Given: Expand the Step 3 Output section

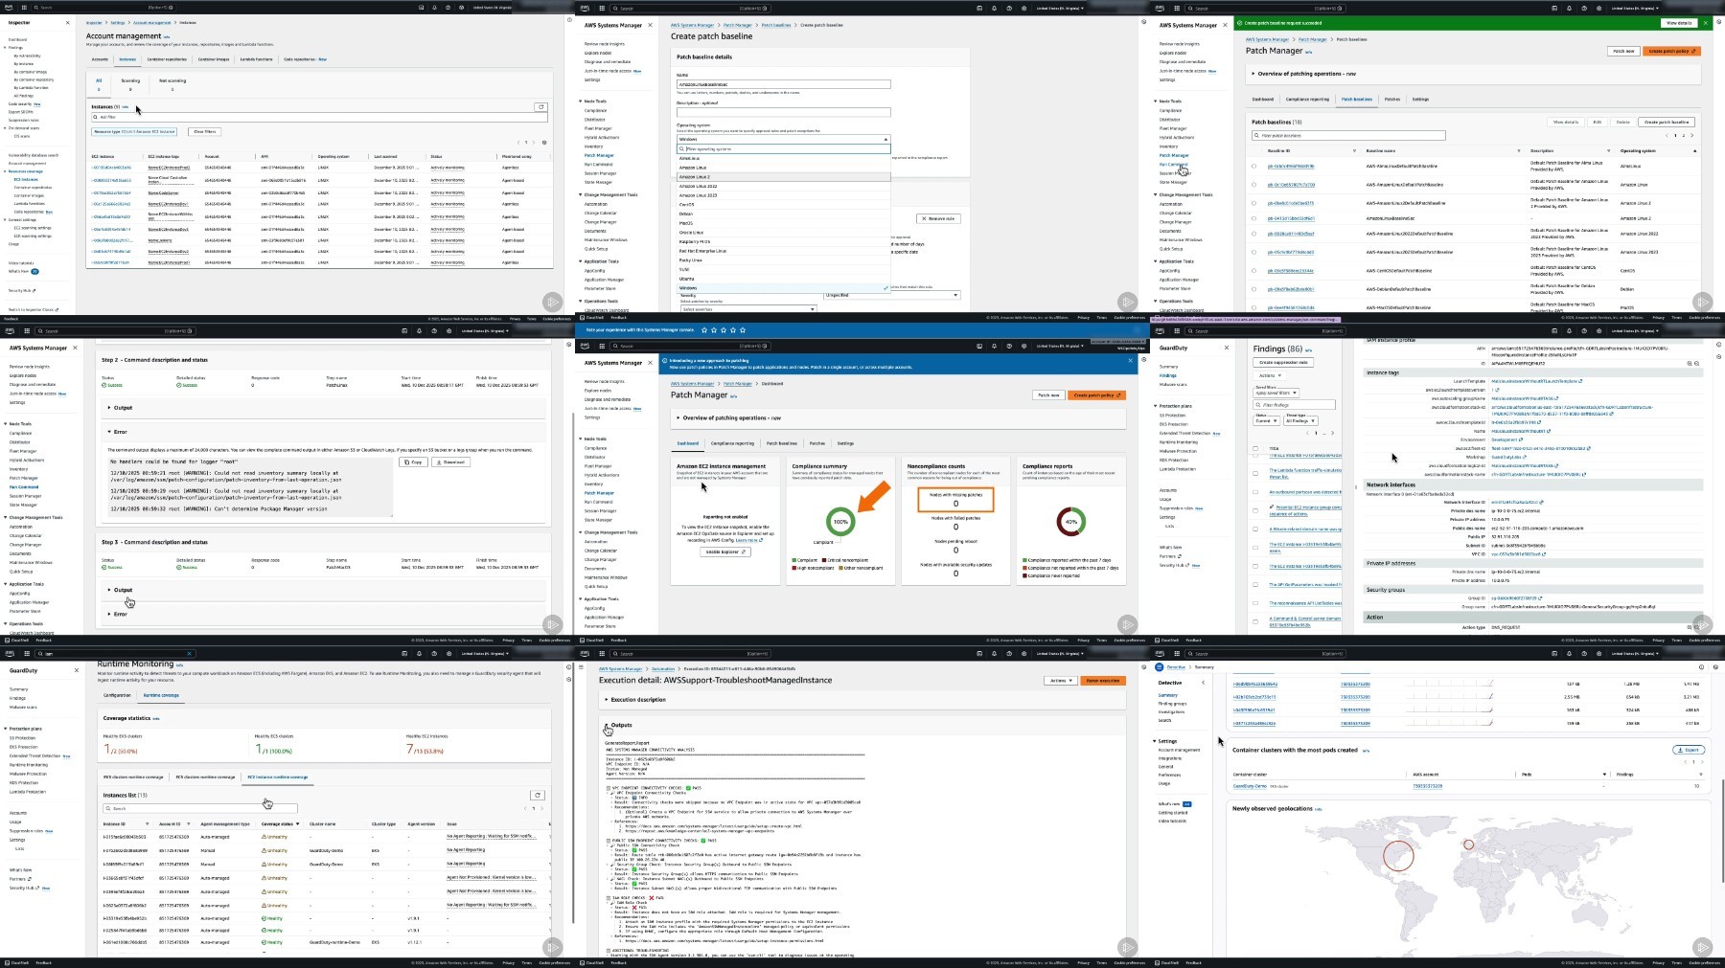Looking at the screenshot, I should tap(123, 590).
